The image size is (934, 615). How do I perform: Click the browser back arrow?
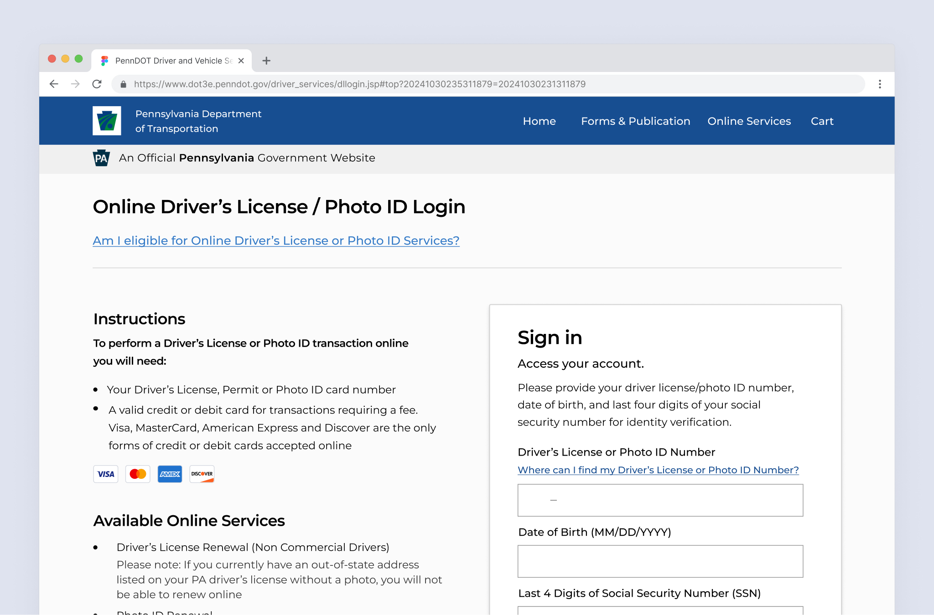[x=54, y=84]
